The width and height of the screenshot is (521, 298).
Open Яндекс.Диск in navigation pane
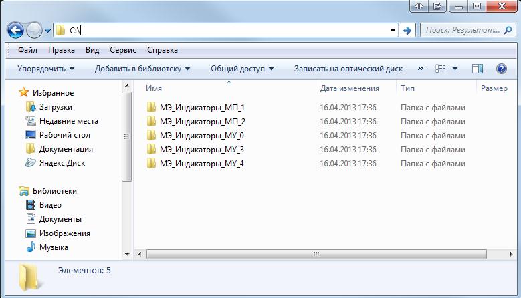(62, 163)
